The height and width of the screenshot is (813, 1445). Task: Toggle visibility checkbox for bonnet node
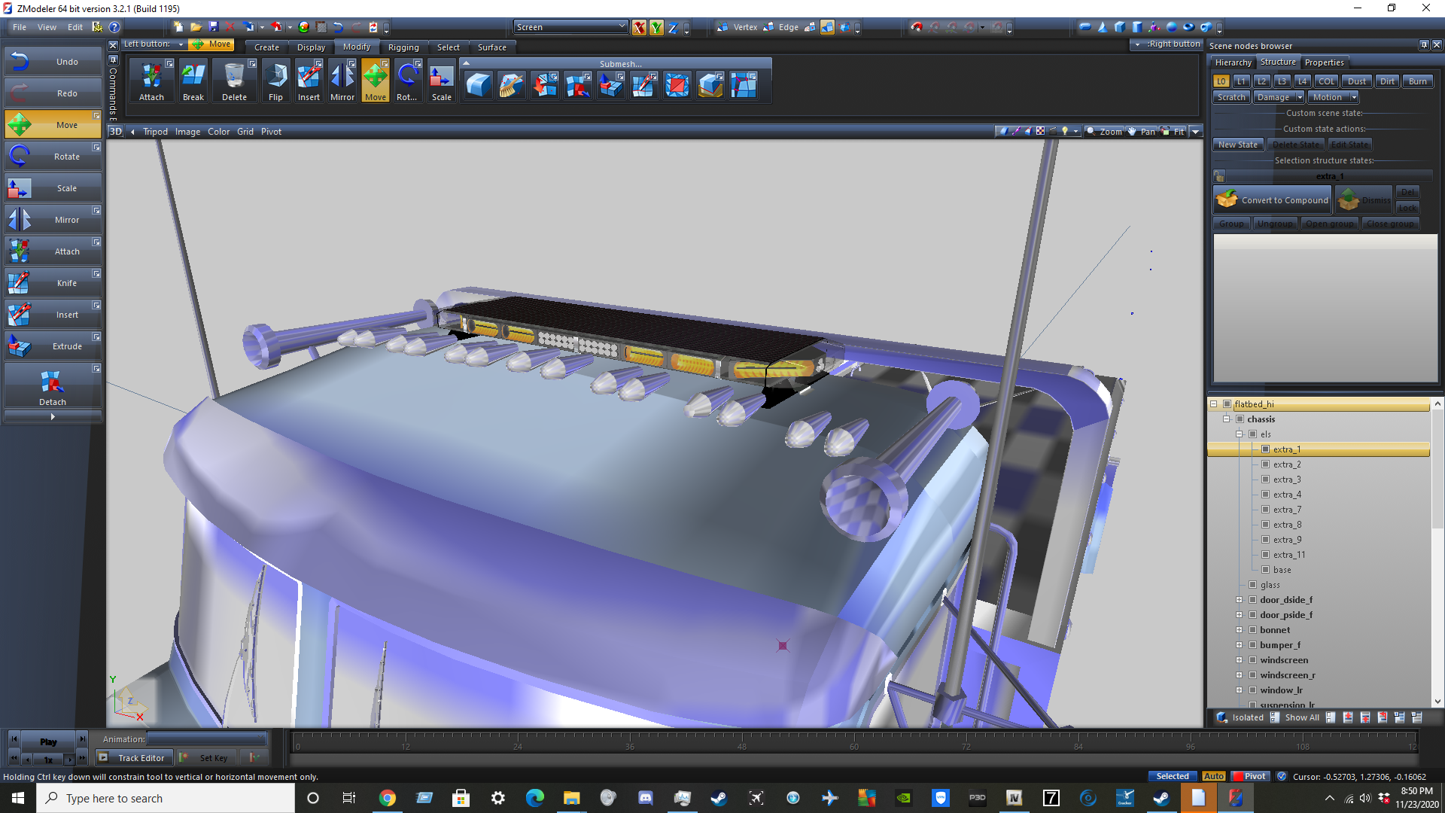click(x=1253, y=630)
